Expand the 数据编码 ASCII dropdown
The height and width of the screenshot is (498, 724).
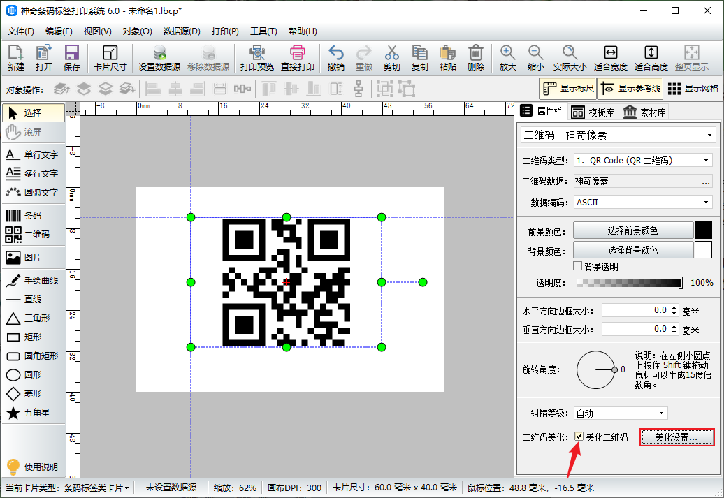click(642, 203)
